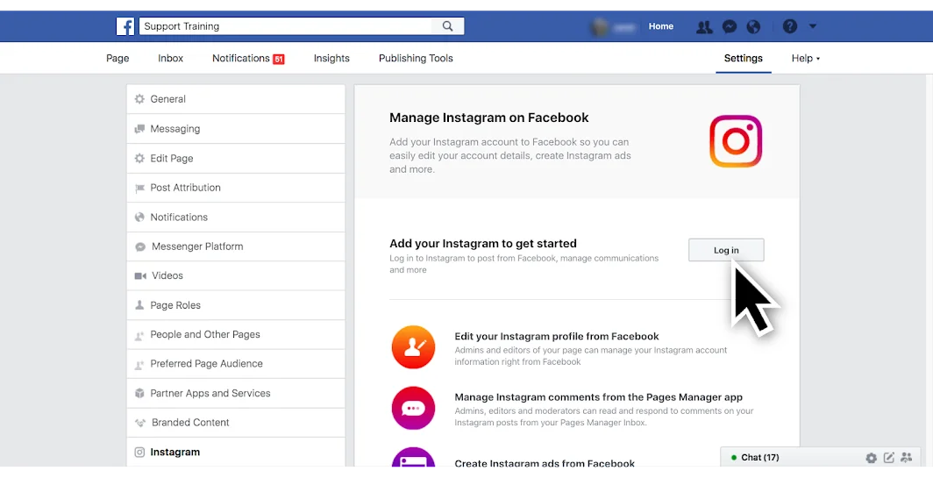Click the Log in button
933x478 pixels.
pos(726,250)
